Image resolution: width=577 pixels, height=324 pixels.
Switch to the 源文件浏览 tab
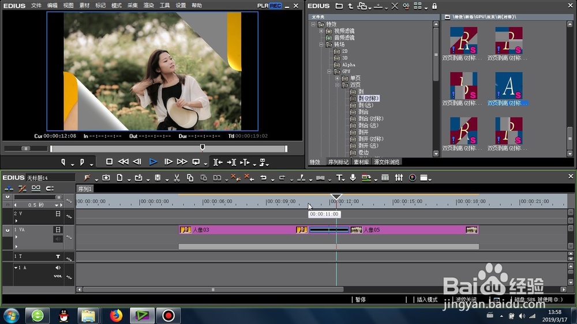(387, 162)
